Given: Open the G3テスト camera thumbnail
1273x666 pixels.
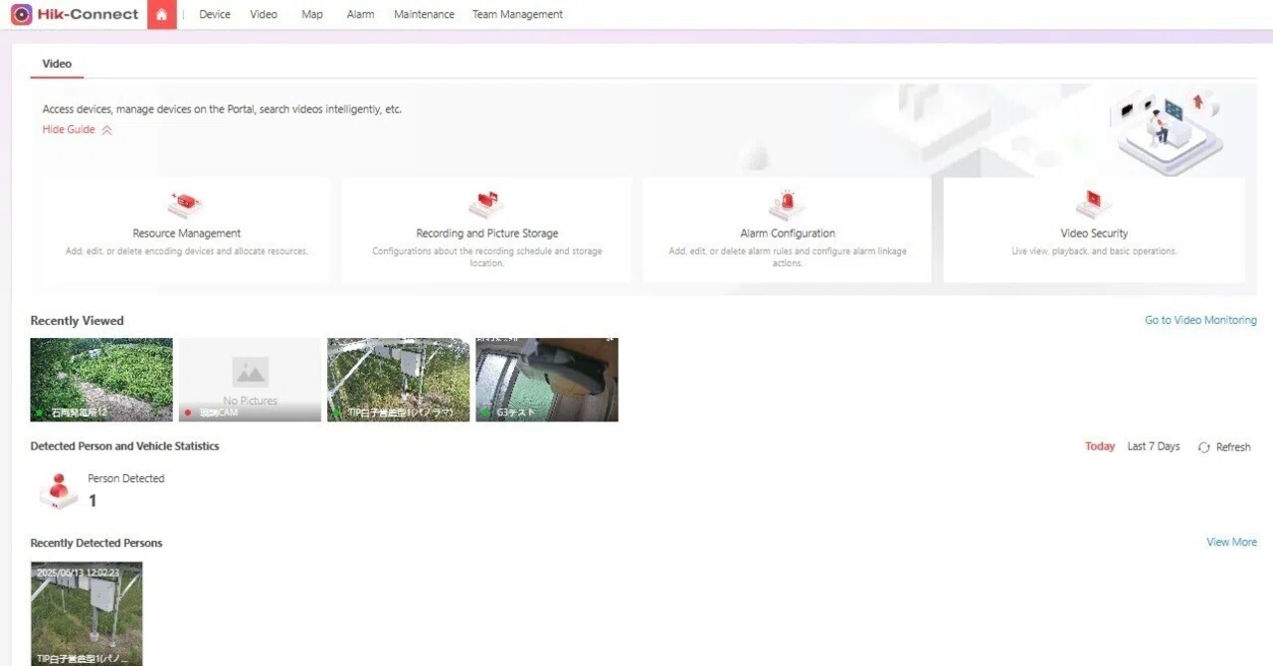Looking at the screenshot, I should (x=547, y=380).
